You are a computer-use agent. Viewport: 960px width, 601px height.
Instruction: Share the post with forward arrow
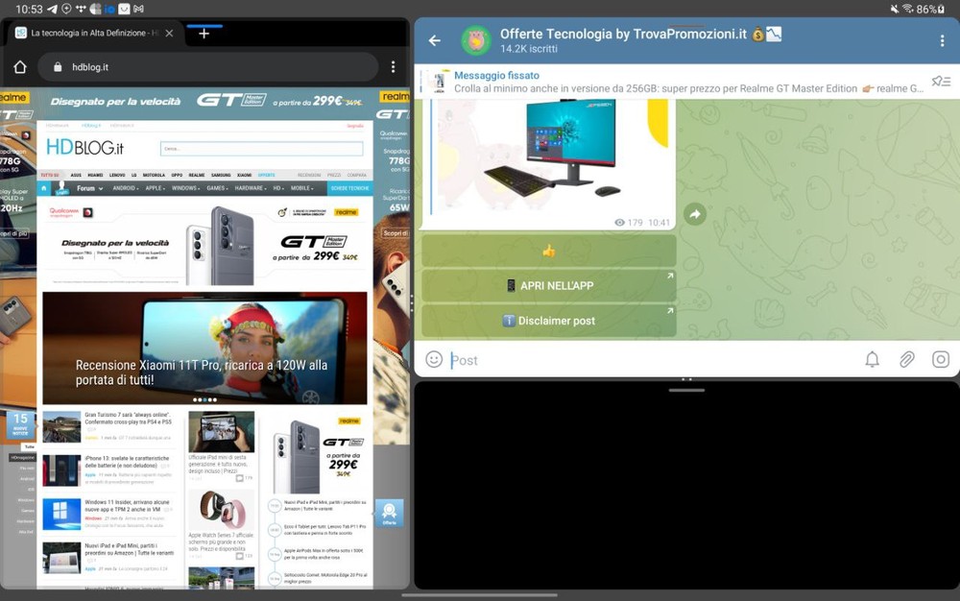click(x=695, y=214)
